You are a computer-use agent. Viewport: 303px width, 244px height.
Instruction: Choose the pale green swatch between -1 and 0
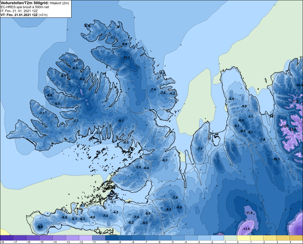230,238
